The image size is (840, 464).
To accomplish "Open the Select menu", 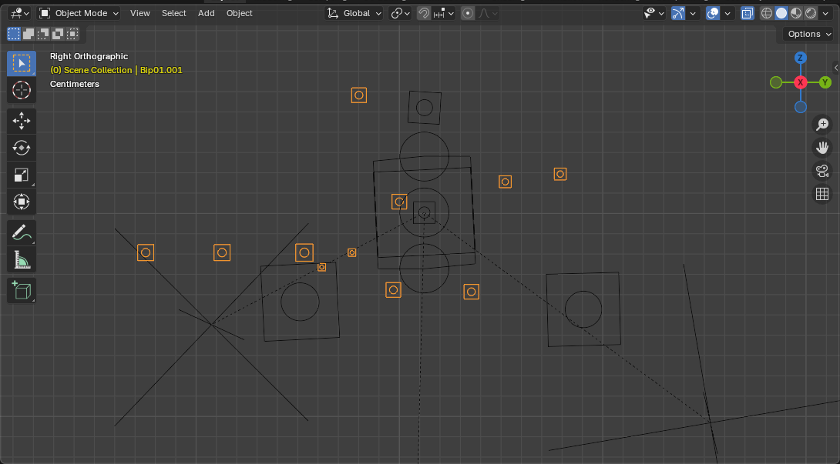I will point(174,13).
